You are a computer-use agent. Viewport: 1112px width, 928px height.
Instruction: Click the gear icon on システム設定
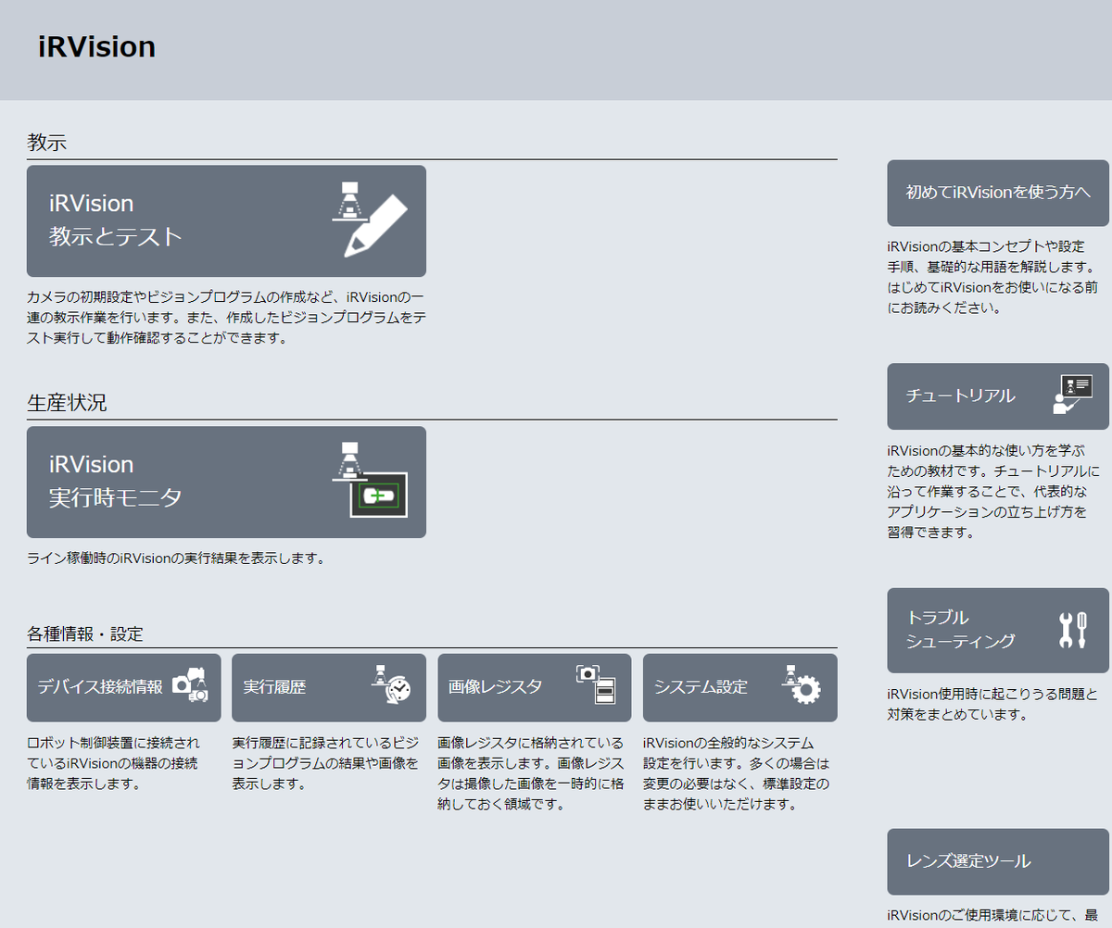801,686
